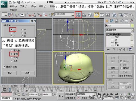This screenshot has width=136, height=101.
Task: Collapse the 编辑面片 modifier stack entry
Action: (x=111, y=35)
